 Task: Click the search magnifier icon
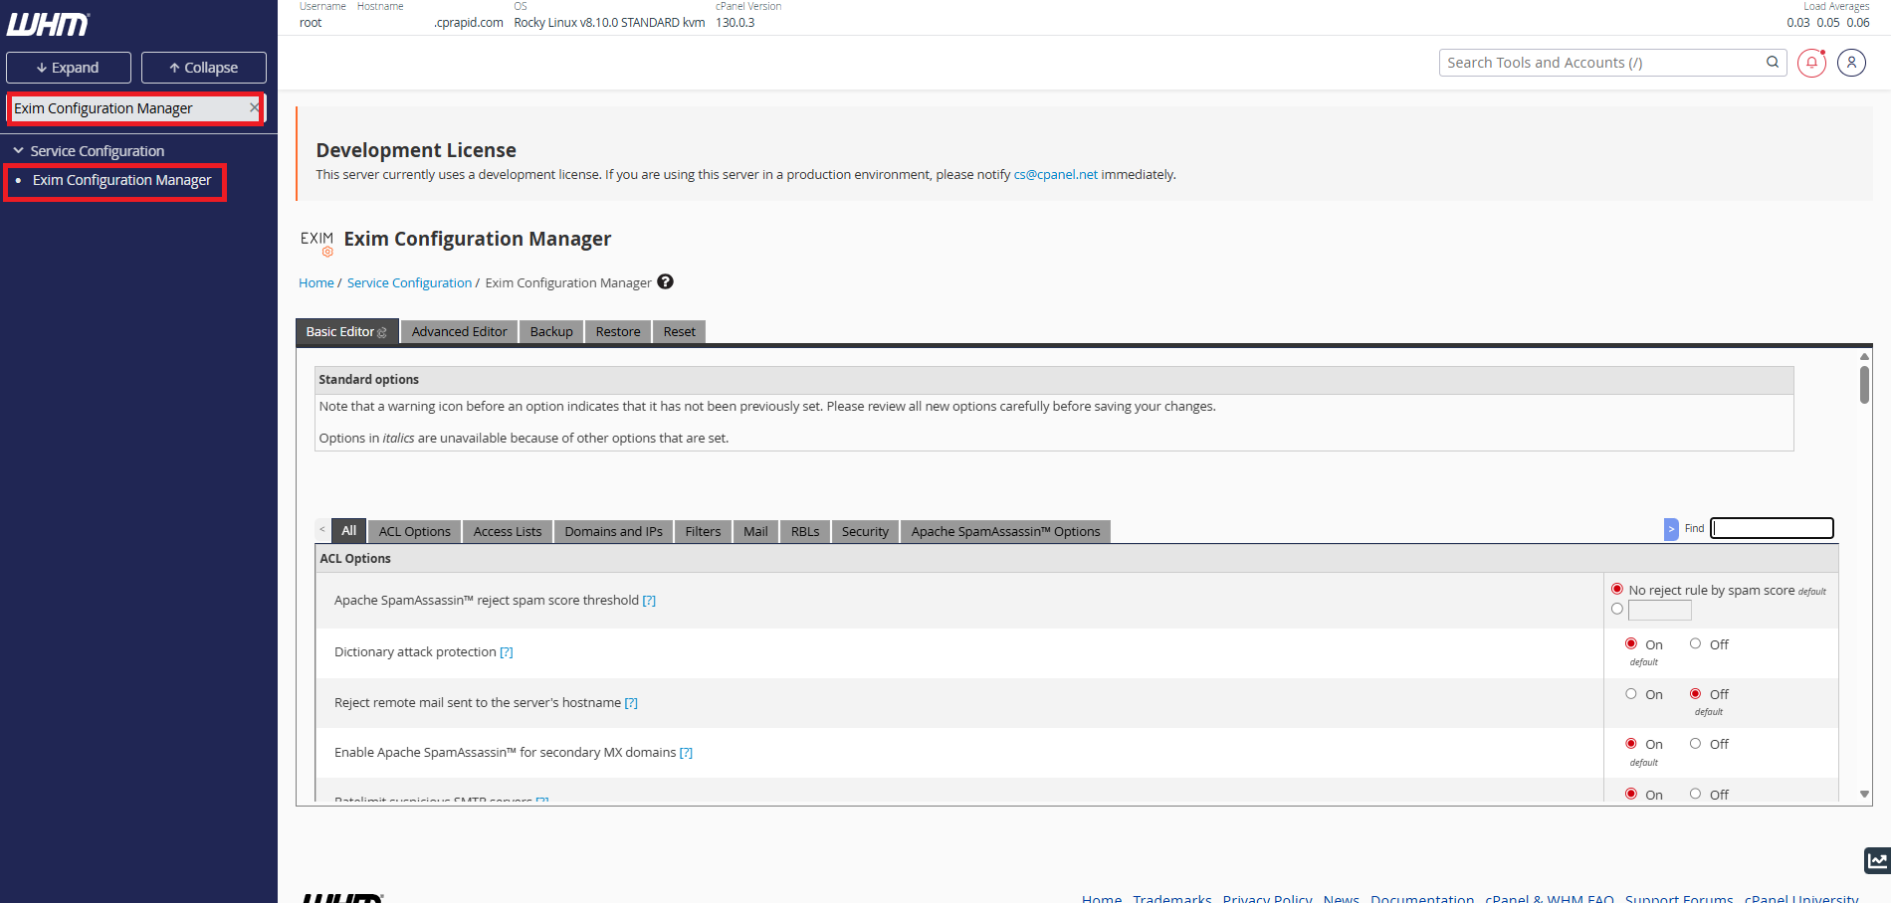pyautogui.click(x=1773, y=62)
